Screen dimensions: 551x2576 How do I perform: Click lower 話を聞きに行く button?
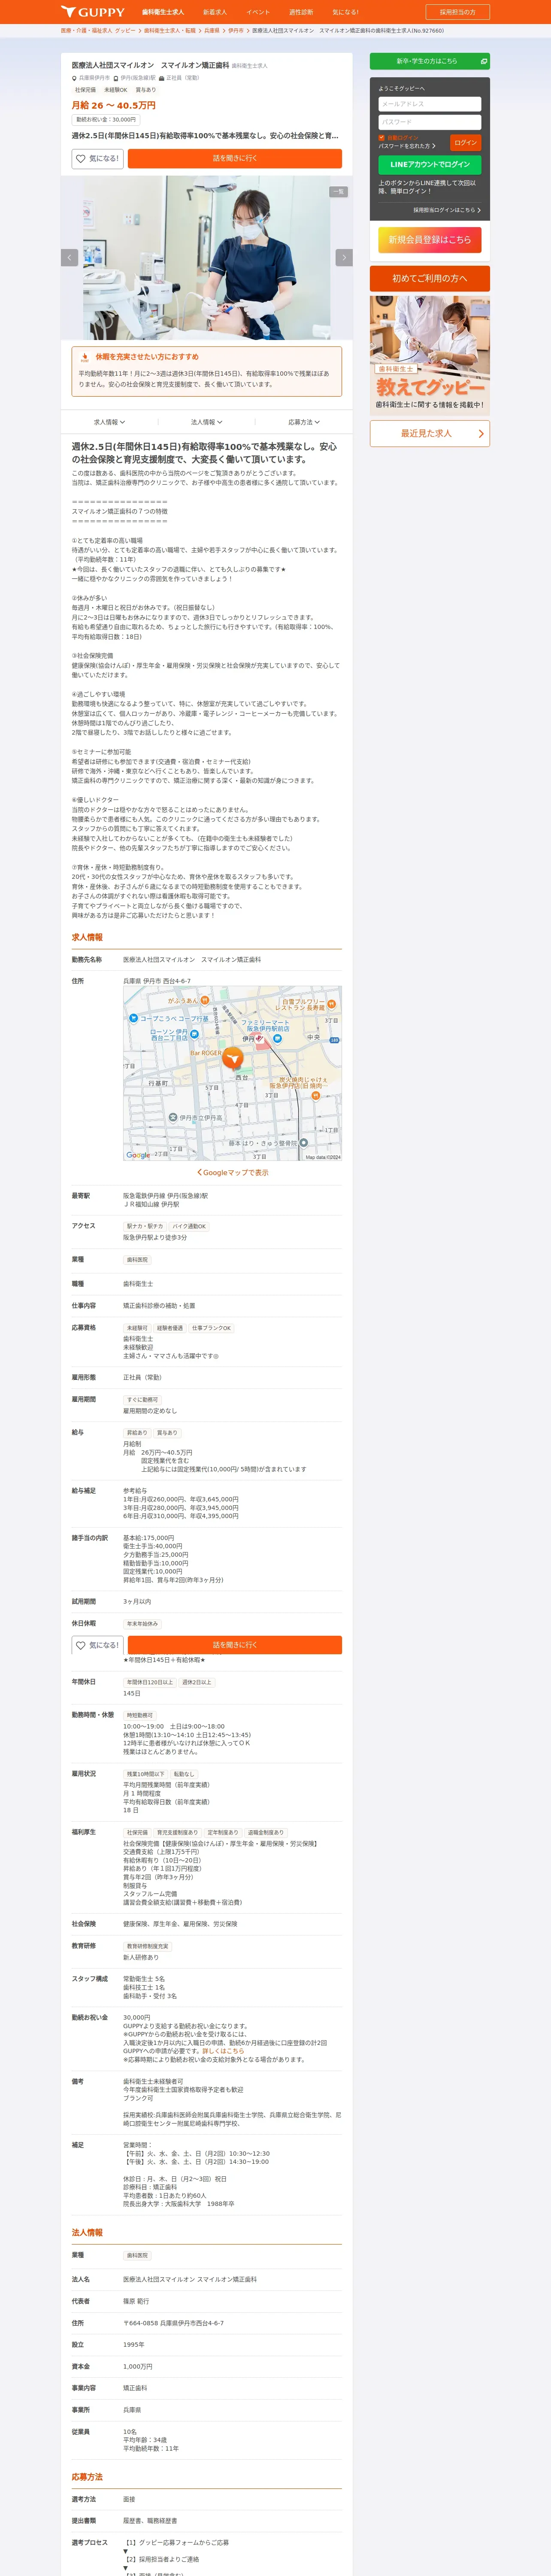[x=235, y=1645]
